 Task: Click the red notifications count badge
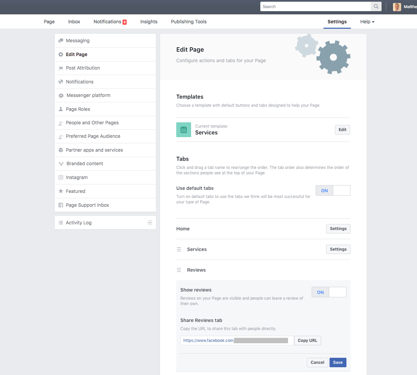point(125,22)
